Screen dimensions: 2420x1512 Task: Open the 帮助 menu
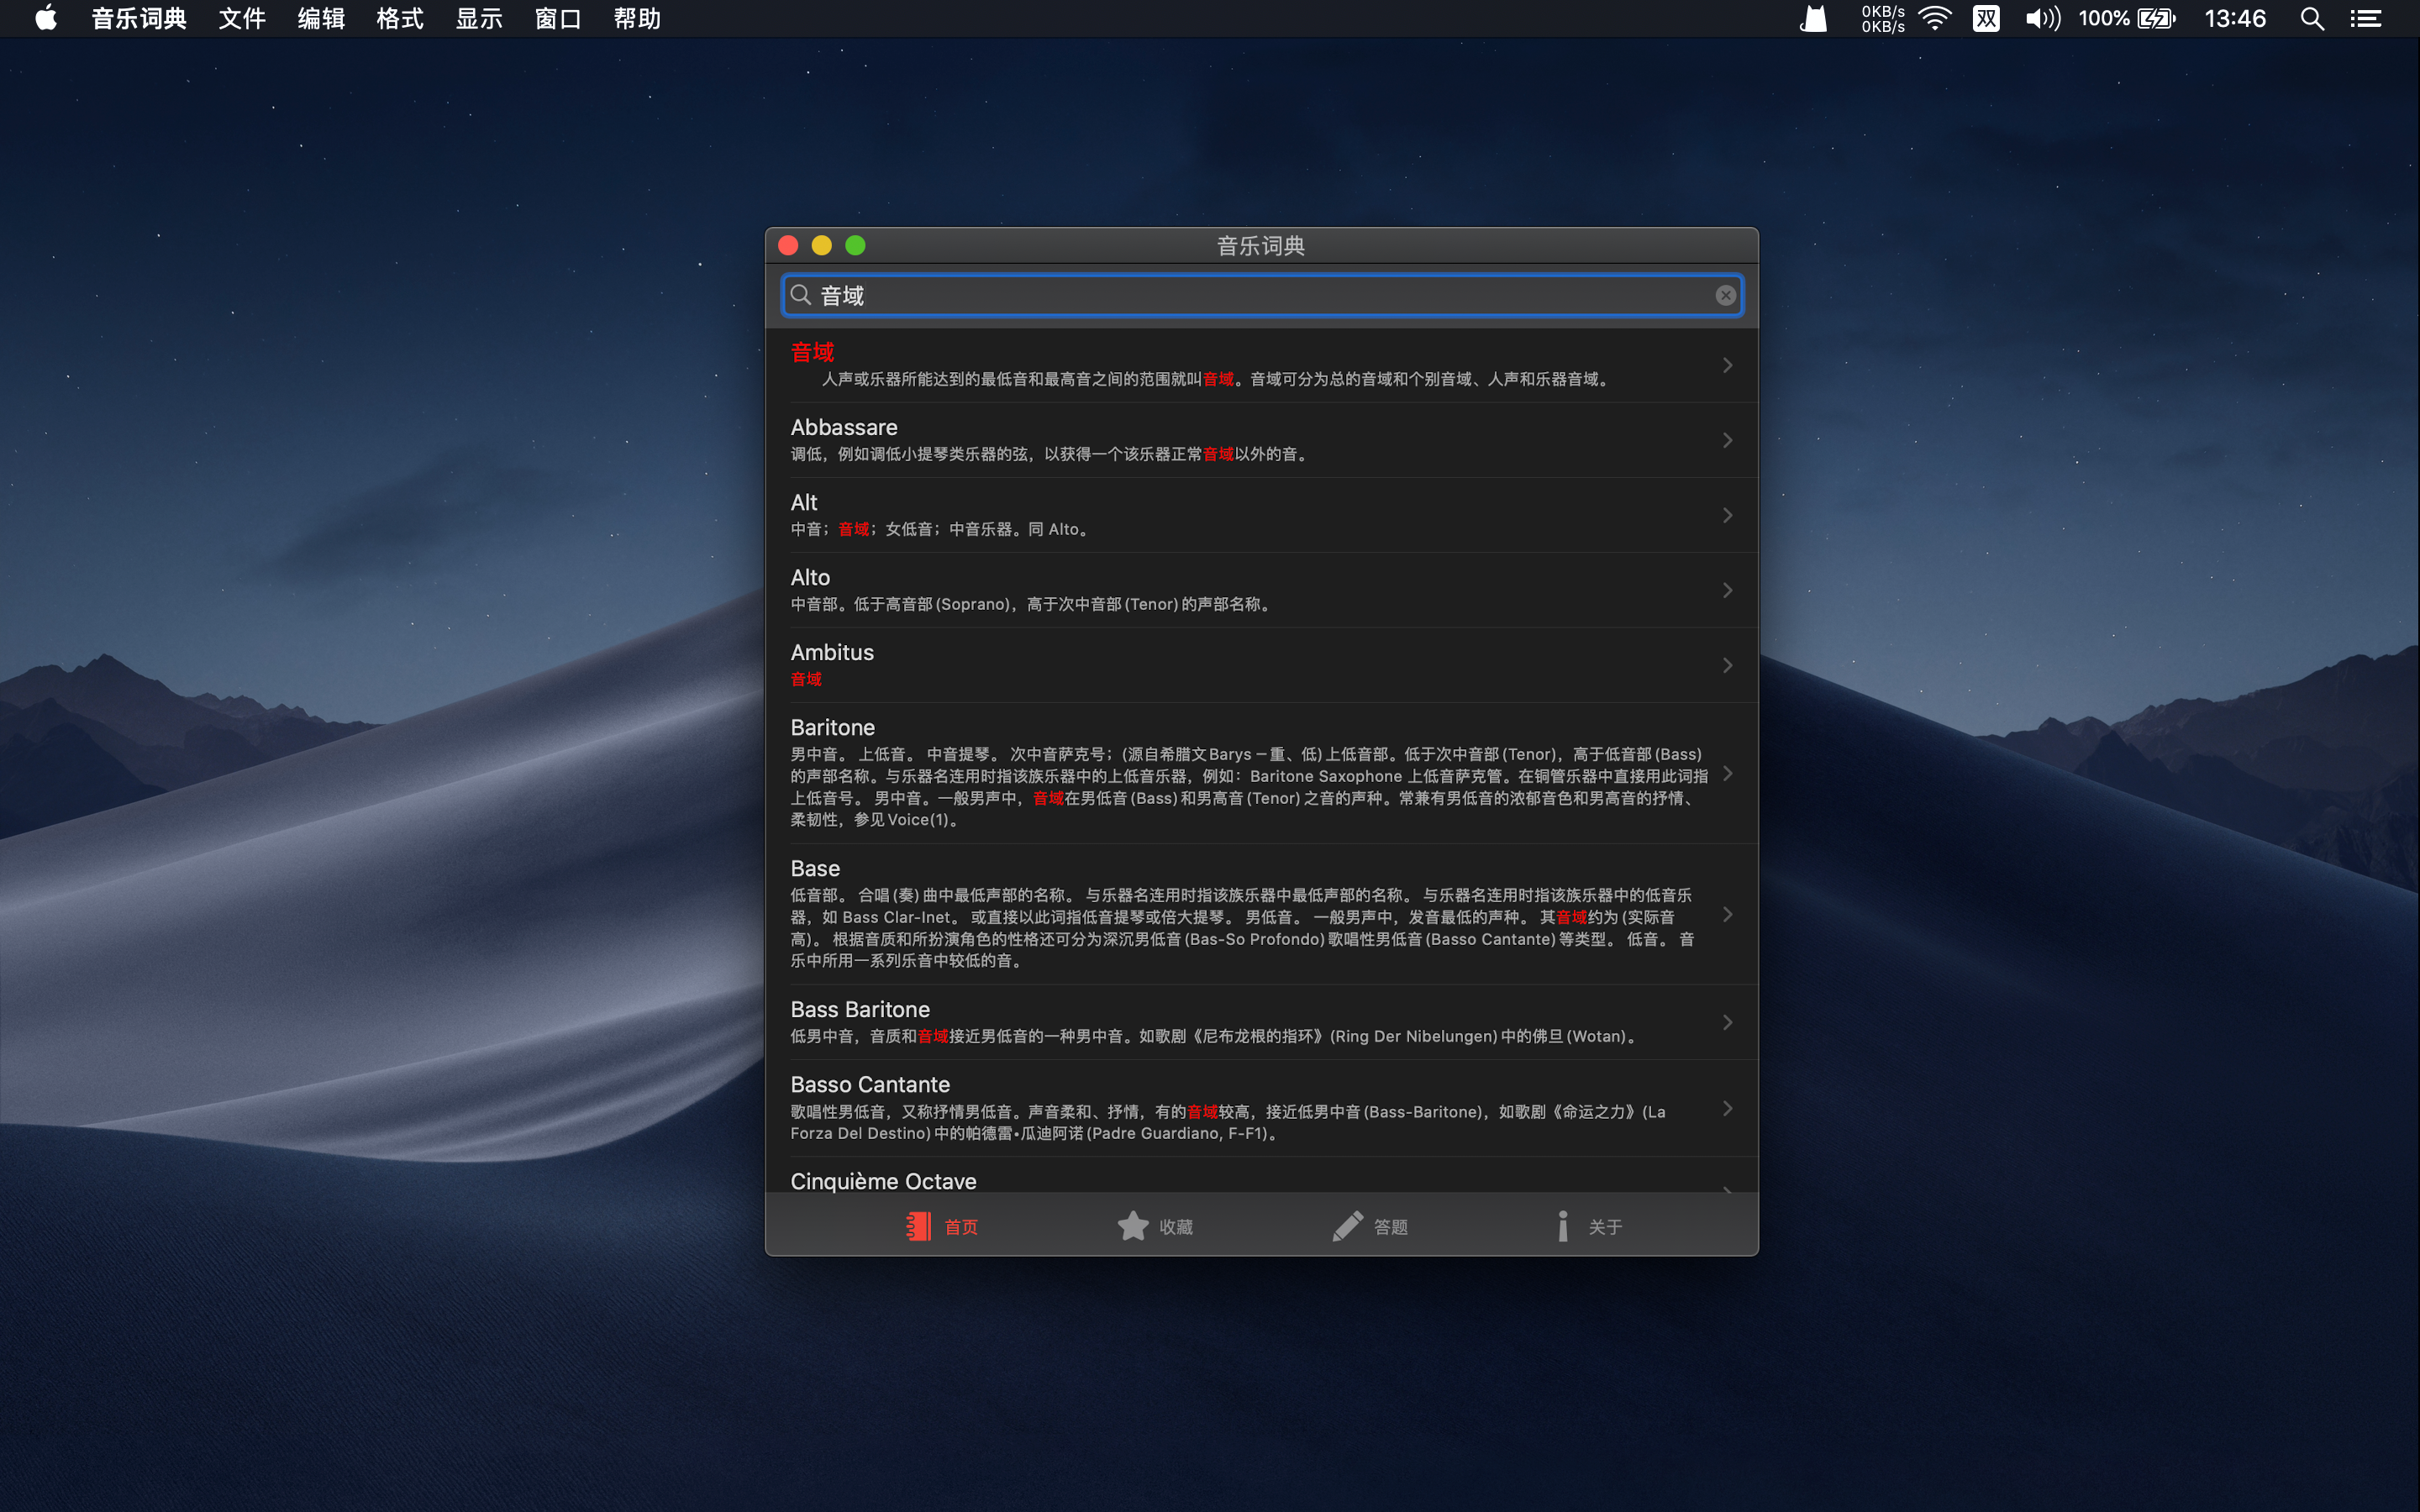(637, 18)
